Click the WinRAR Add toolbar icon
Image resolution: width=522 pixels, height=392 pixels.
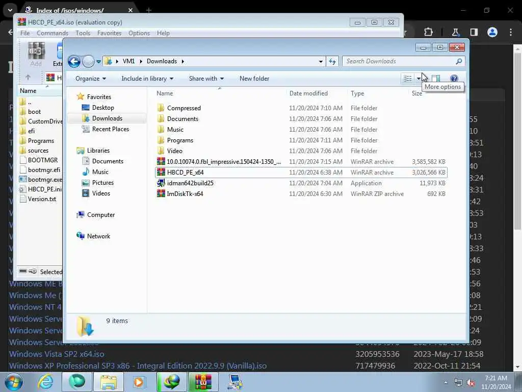[36, 54]
